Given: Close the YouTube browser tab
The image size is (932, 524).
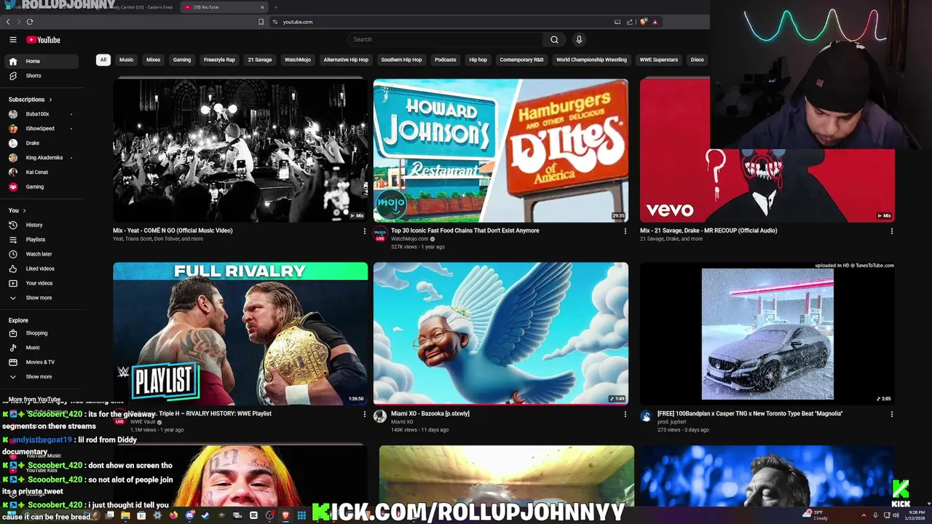Looking at the screenshot, I should [262, 7].
